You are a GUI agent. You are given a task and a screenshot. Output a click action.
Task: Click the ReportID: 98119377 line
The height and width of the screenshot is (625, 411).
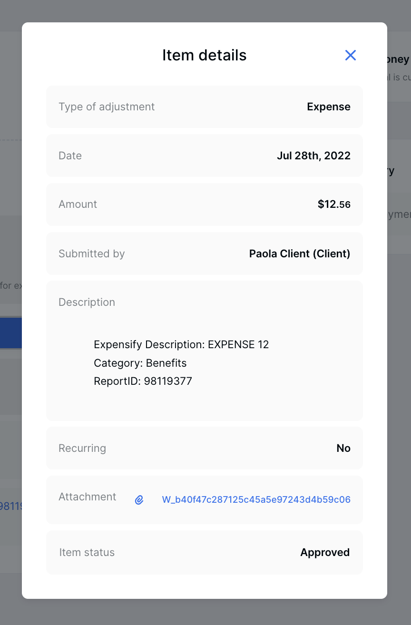tap(143, 381)
